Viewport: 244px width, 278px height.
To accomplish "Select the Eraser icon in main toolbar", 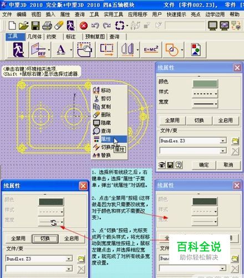I will tap(59, 26).
